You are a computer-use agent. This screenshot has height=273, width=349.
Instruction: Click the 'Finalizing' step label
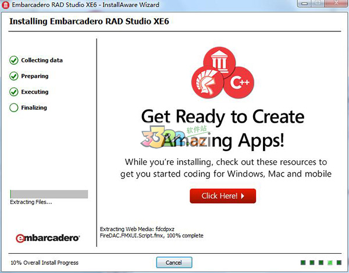point(34,107)
